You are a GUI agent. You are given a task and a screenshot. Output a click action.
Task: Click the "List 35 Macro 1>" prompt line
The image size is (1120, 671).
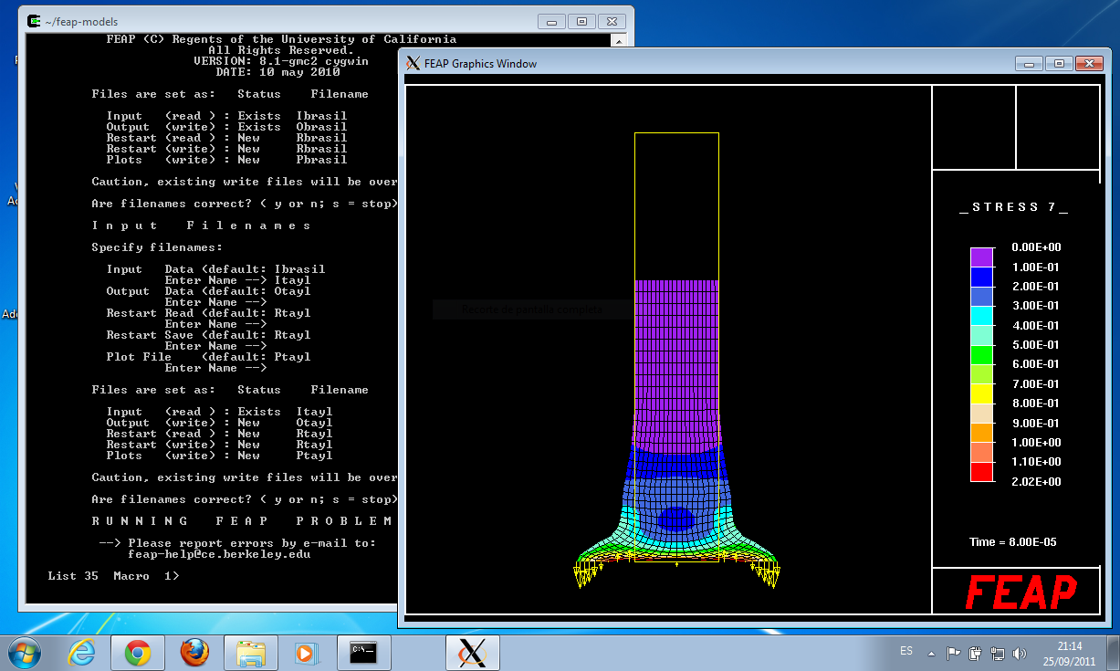tap(113, 576)
